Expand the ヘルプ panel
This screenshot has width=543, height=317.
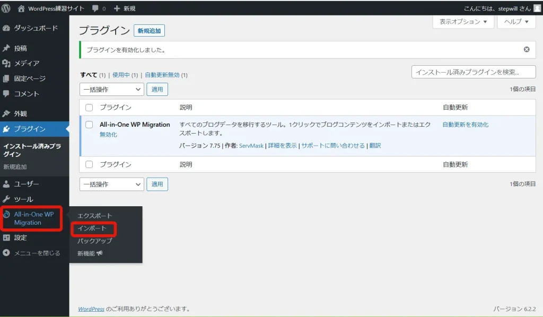(516, 22)
